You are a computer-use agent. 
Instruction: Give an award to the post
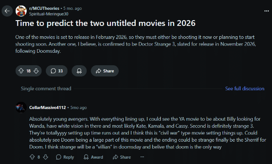tap(79, 71)
